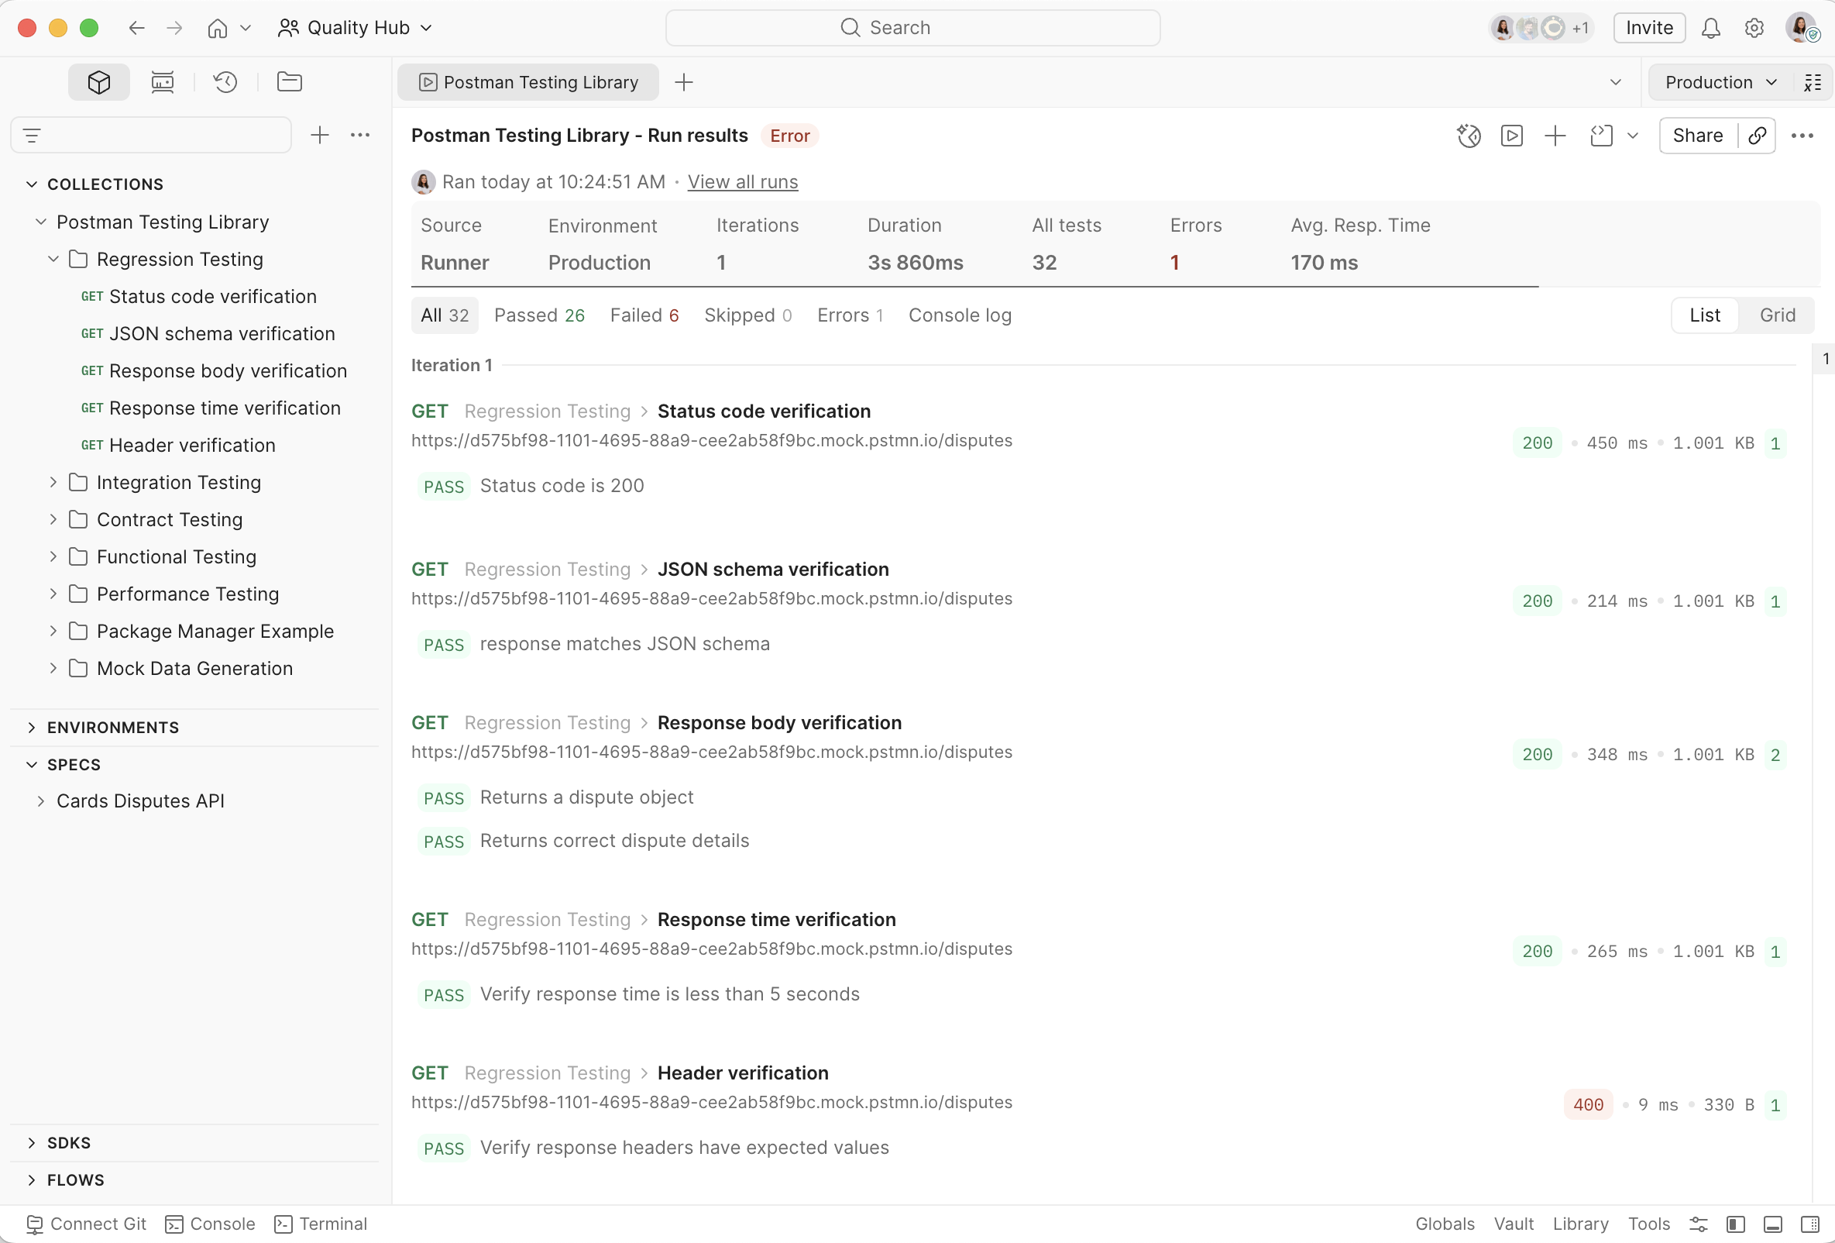Run again using the play icon
Screen dimensions: 1835x1243
click(1511, 136)
